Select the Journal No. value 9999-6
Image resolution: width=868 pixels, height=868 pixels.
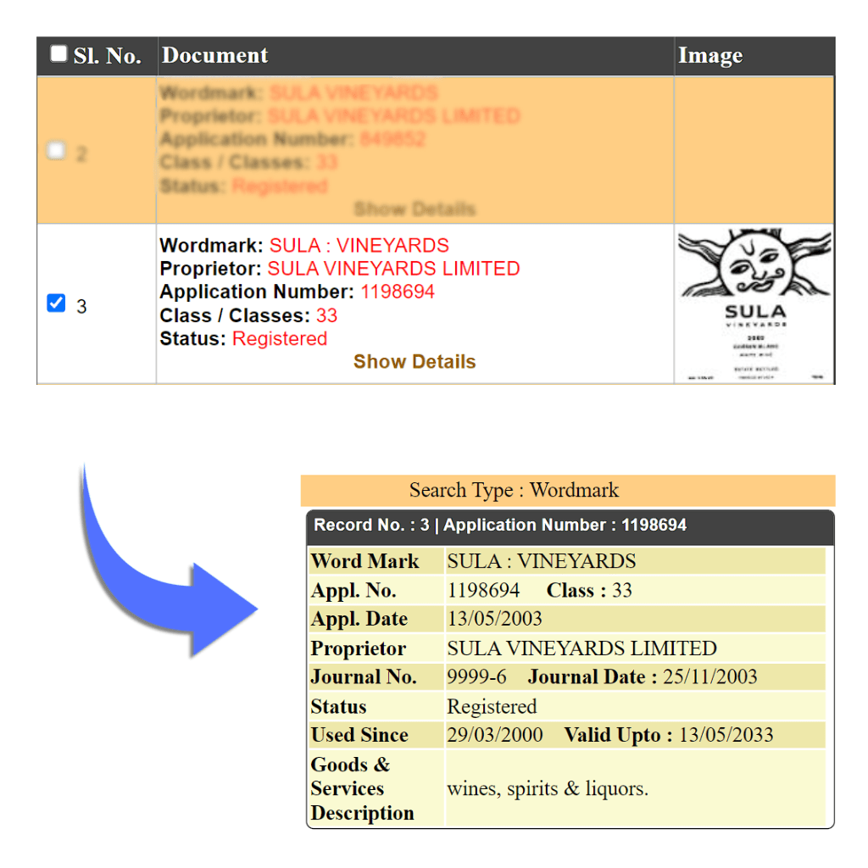(x=476, y=677)
